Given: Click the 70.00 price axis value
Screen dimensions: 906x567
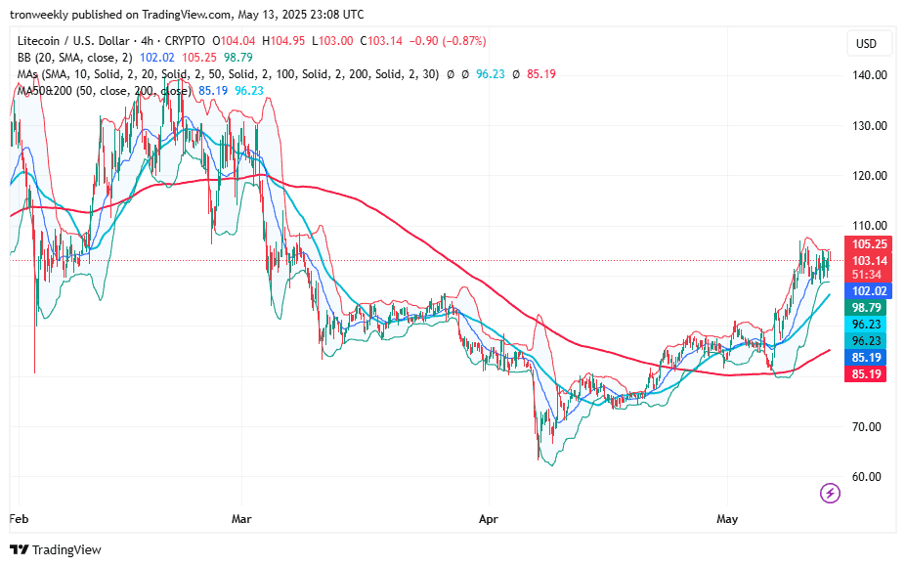Looking at the screenshot, I should (866, 426).
